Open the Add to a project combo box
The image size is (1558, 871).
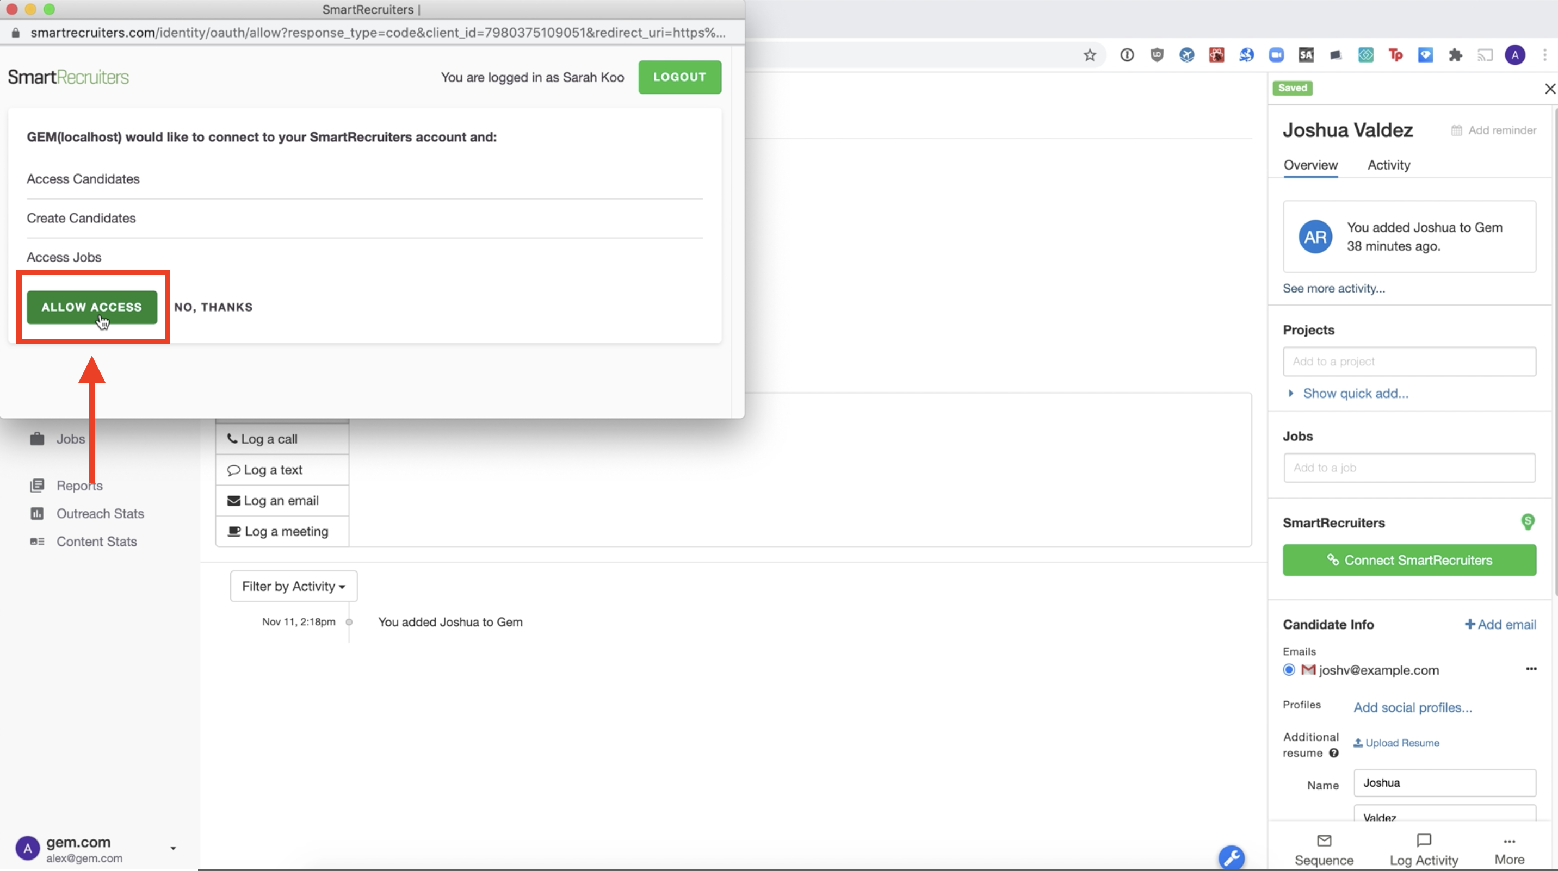1409,362
